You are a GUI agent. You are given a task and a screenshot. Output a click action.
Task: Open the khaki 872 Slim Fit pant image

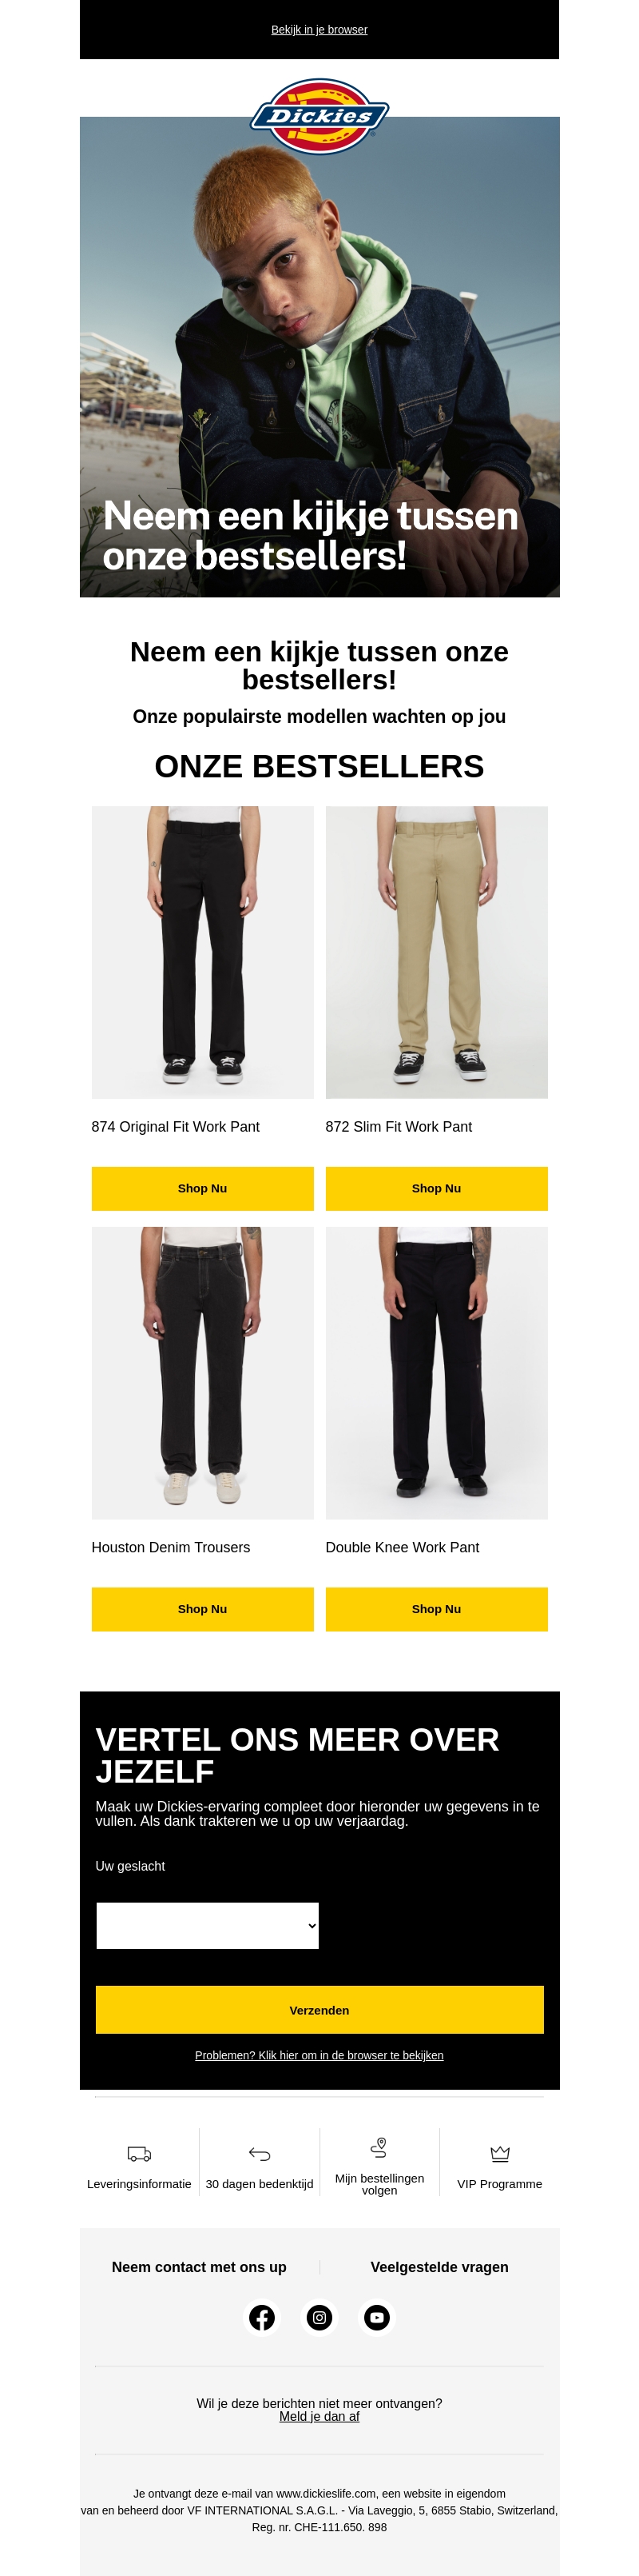(436, 952)
